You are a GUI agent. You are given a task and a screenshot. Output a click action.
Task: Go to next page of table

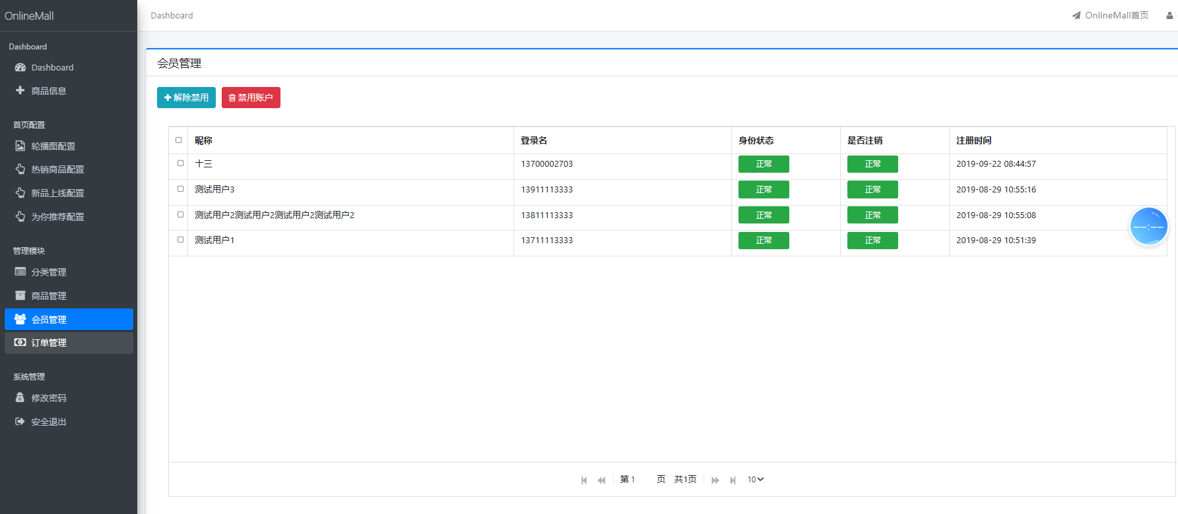coord(715,480)
